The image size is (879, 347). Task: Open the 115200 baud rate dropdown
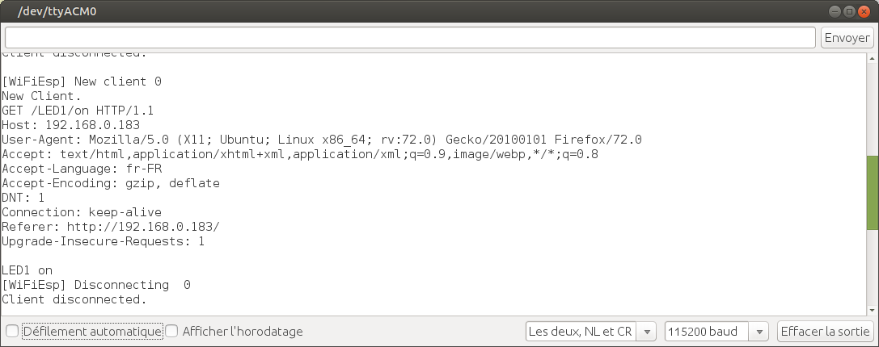[x=716, y=331]
